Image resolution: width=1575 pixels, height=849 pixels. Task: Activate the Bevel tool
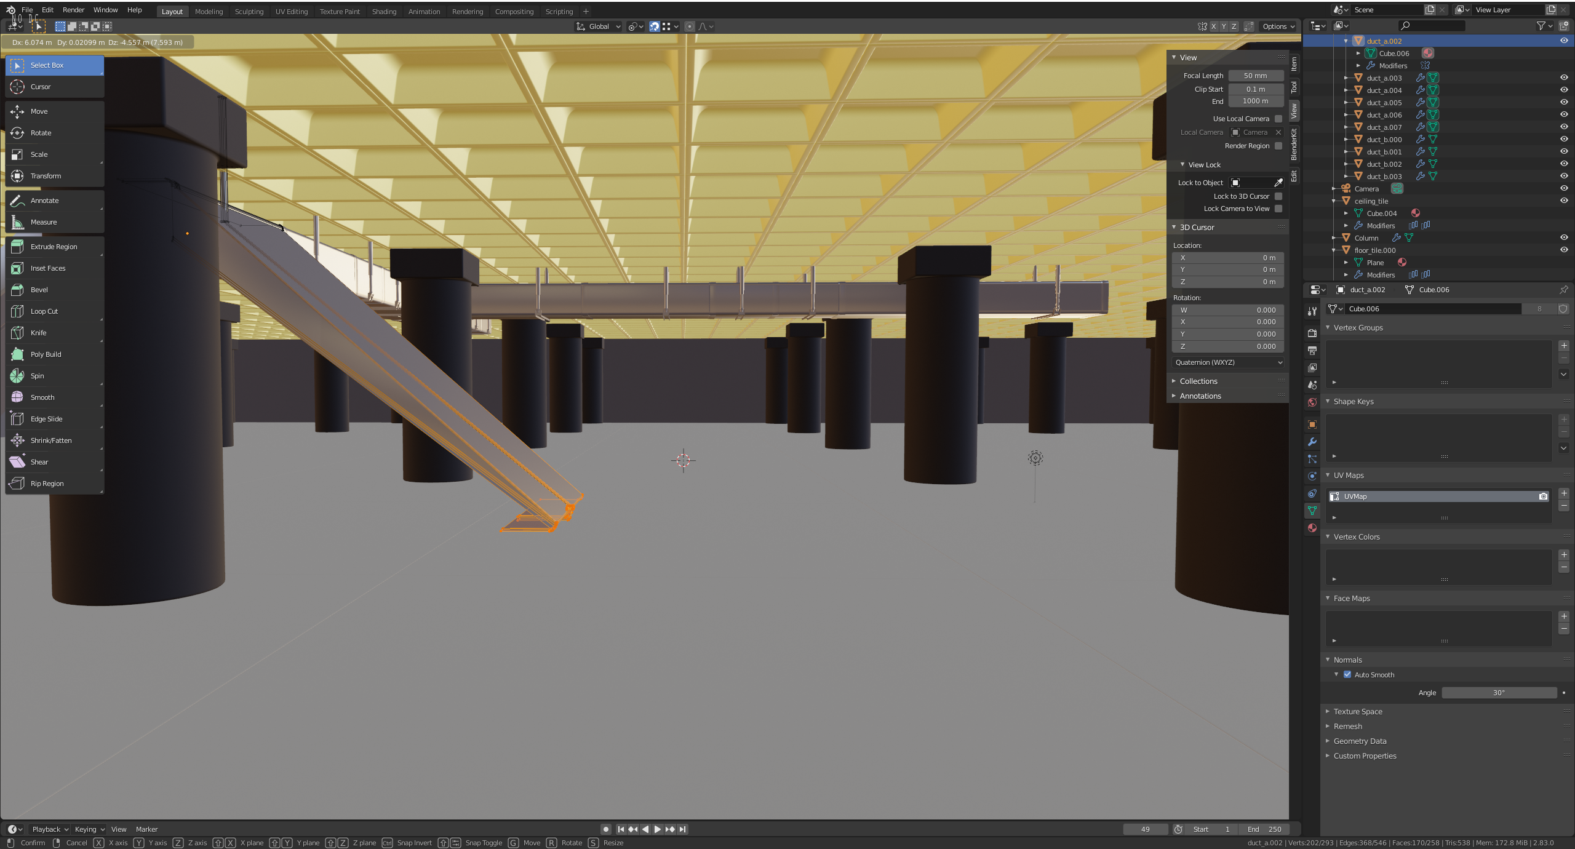39,290
